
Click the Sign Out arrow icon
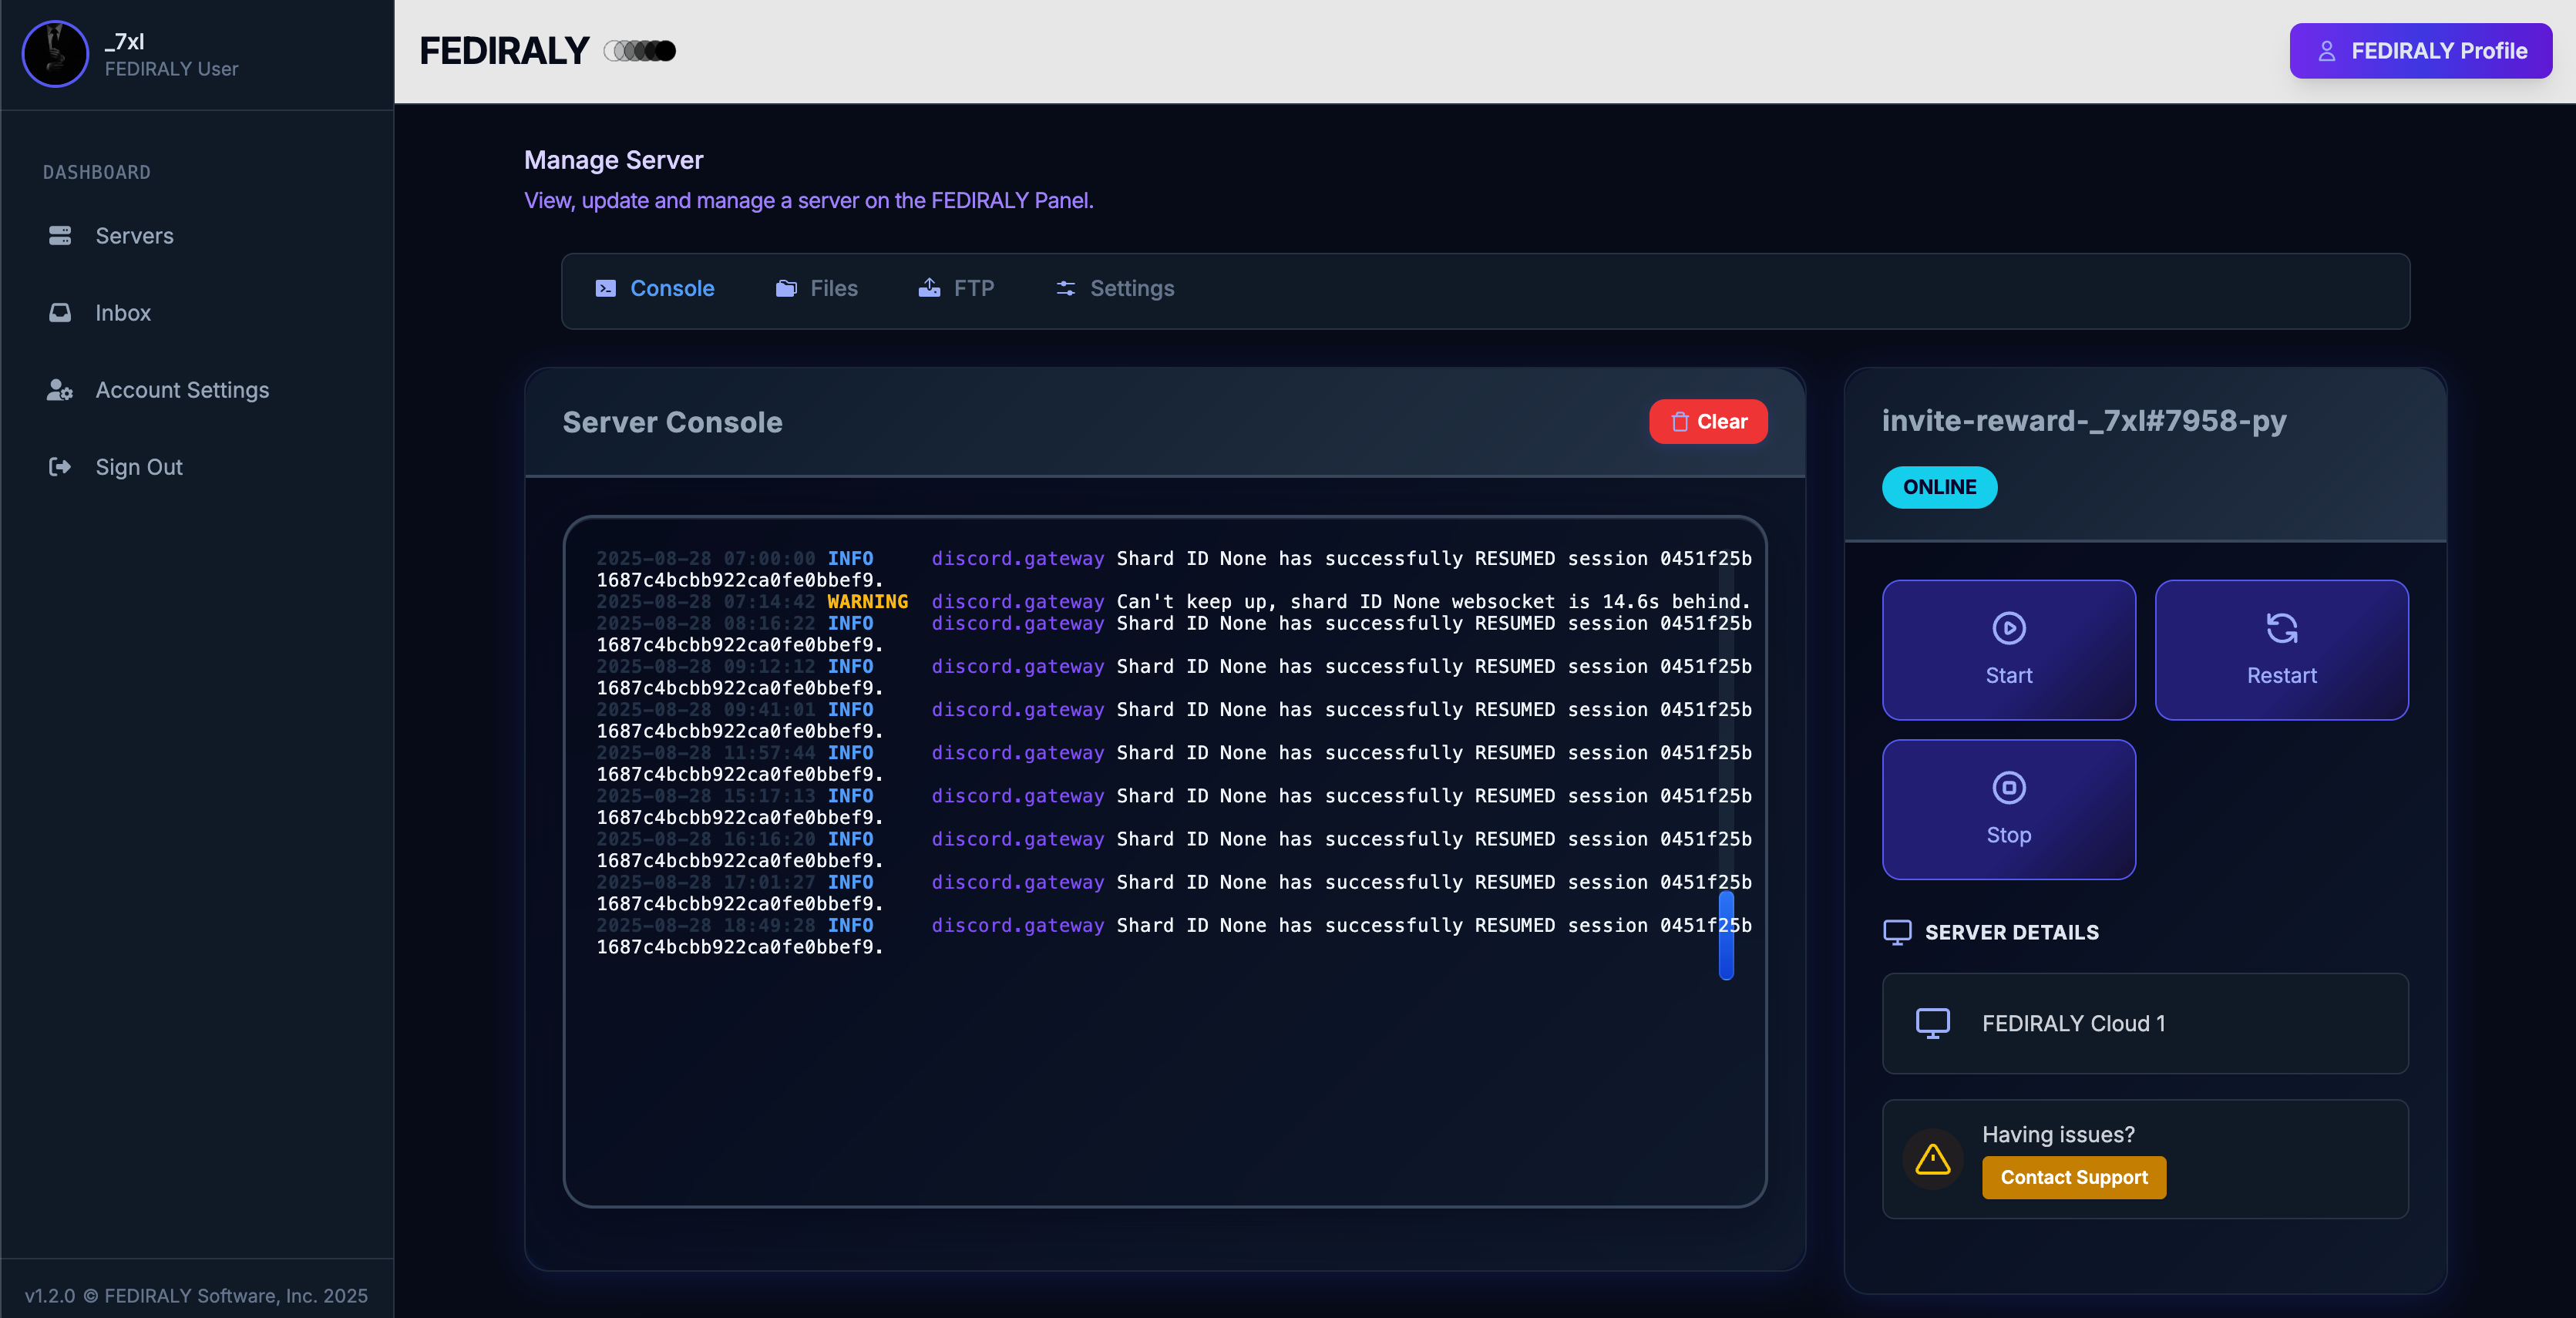pyautogui.click(x=60, y=467)
